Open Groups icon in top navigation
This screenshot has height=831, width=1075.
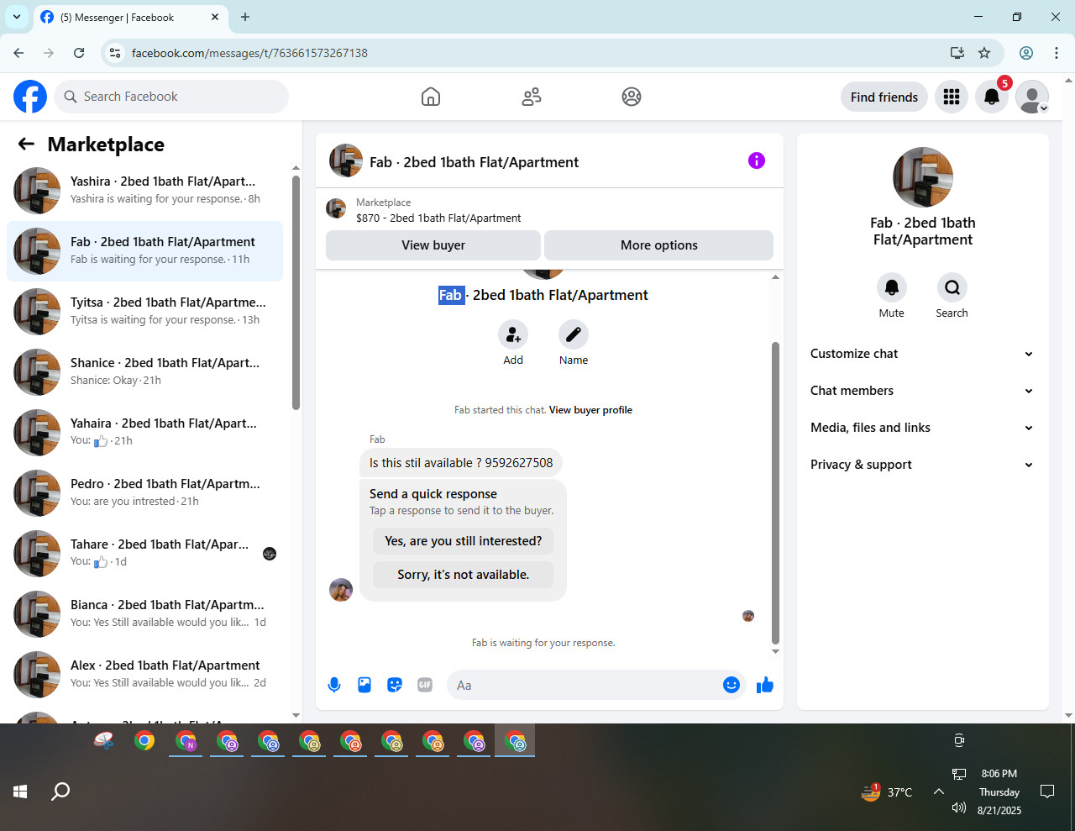point(632,97)
